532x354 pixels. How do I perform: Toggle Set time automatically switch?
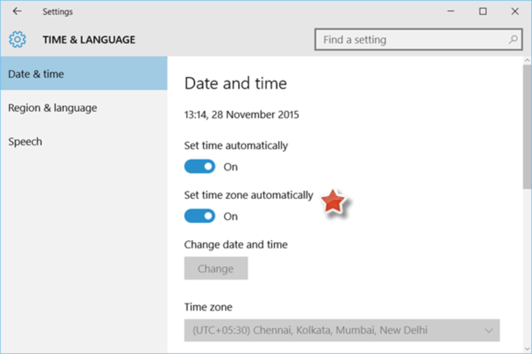[x=199, y=167]
